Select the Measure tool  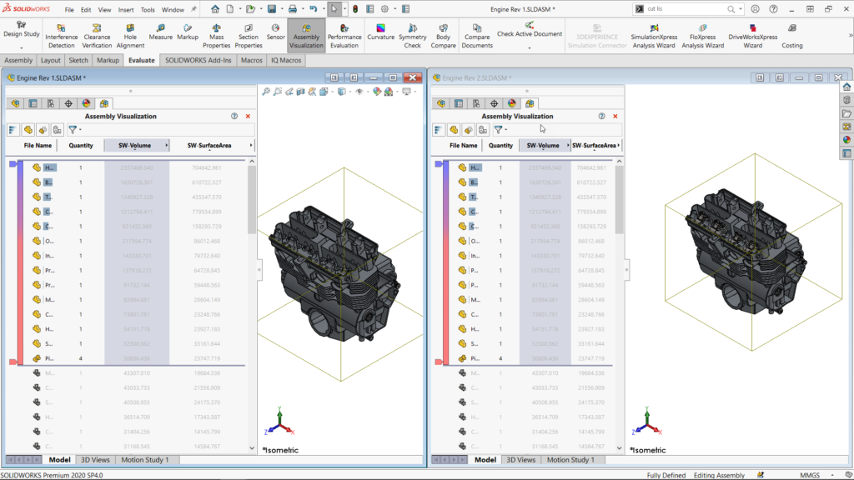click(160, 32)
